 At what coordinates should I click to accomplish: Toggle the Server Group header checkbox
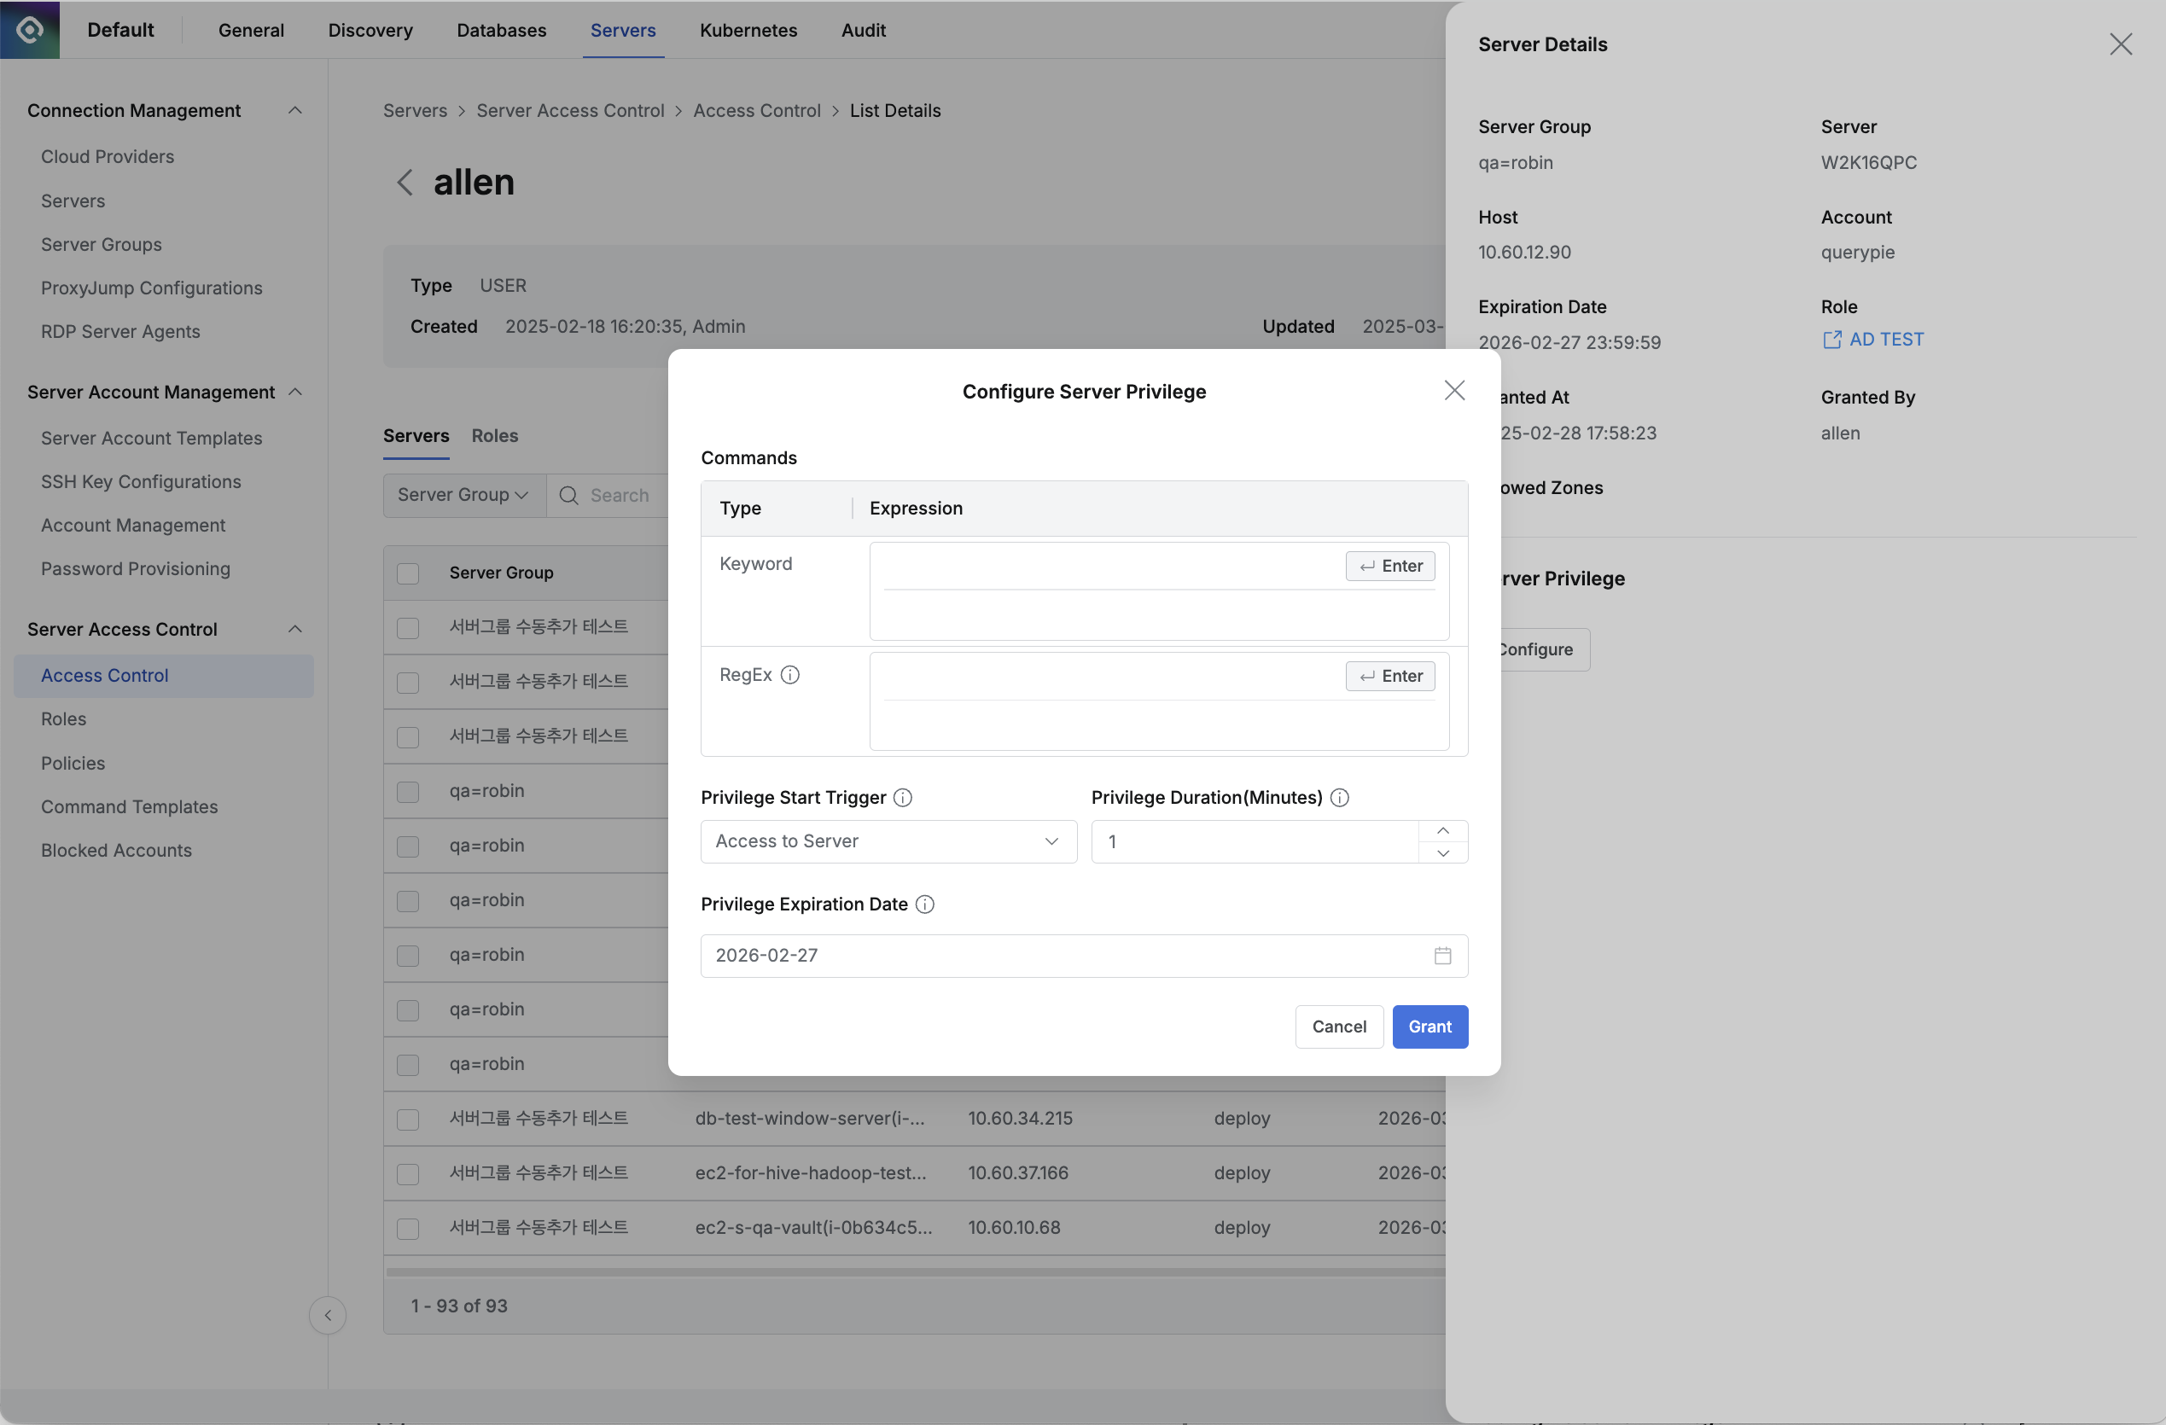(x=408, y=573)
